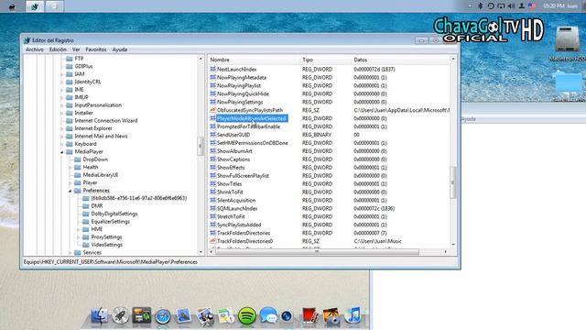Click the volume icon in menu bar

tap(511, 6)
